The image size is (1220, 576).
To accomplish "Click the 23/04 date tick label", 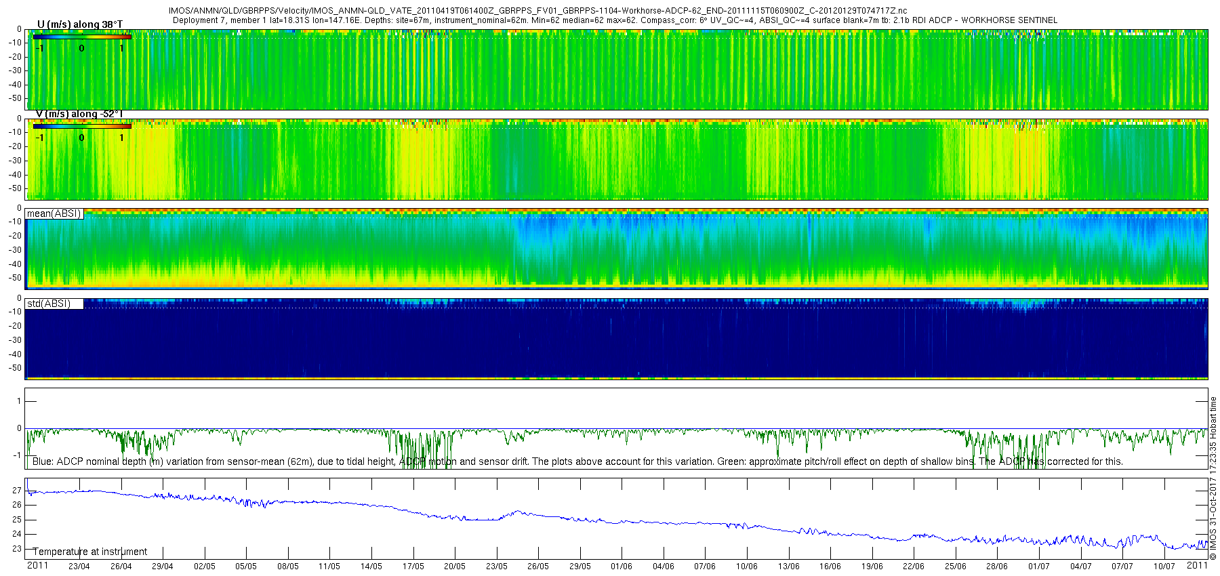I will (x=79, y=566).
